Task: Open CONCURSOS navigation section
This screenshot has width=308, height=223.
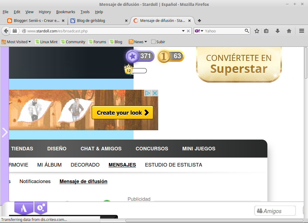Action: tap(152, 149)
